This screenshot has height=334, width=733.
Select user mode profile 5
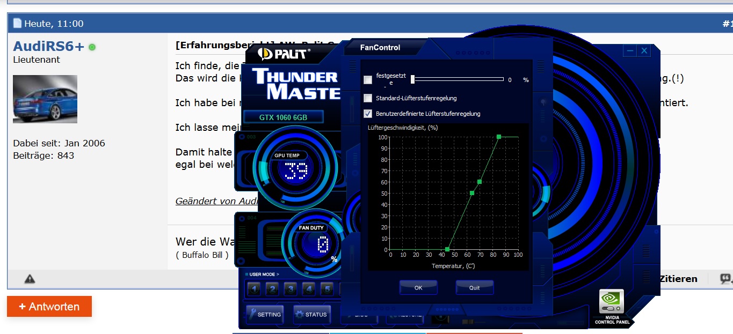tap(327, 290)
